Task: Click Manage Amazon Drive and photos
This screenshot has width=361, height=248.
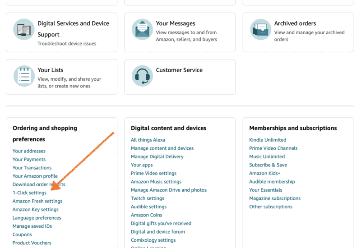Action: pyautogui.click(x=169, y=190)
